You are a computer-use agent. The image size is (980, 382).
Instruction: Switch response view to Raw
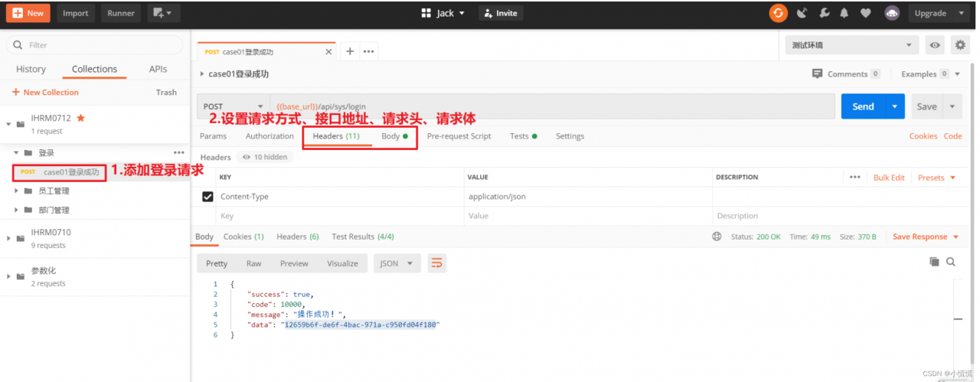[x=253, y=263]
